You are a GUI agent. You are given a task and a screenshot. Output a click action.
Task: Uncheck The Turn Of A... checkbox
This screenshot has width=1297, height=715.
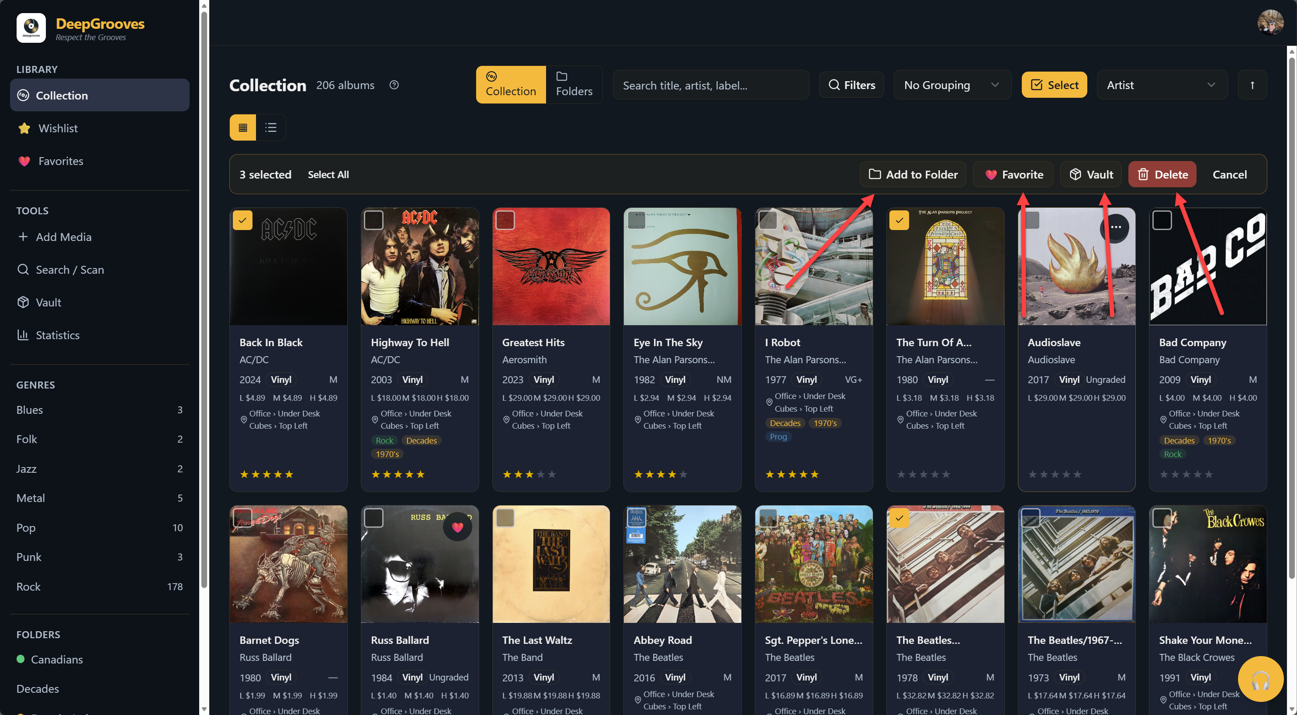point(899,220)
